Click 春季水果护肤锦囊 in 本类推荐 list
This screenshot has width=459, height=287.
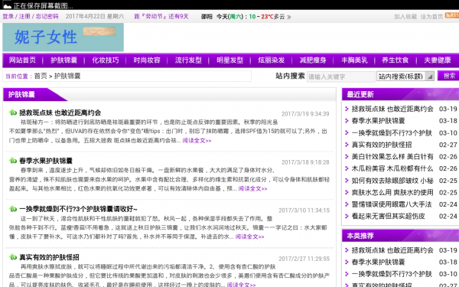378,262
